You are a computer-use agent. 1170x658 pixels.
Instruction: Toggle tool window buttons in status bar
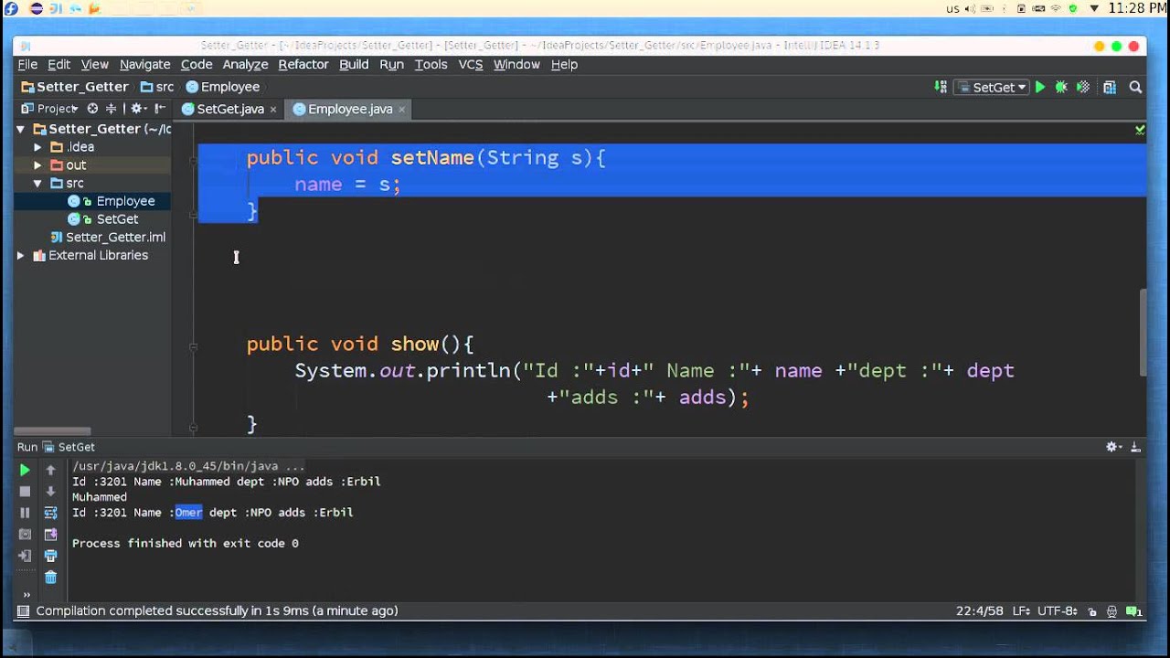pos(24,610)
